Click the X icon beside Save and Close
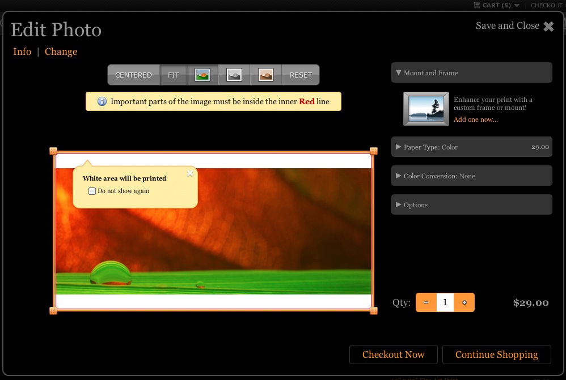566x380 pixels. [548, 27]
